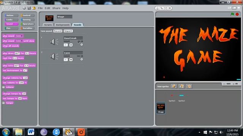Click the DoorCreak speaker icon
The height and width of the screenshot is (136, 243).
click(x=54, y=42)
